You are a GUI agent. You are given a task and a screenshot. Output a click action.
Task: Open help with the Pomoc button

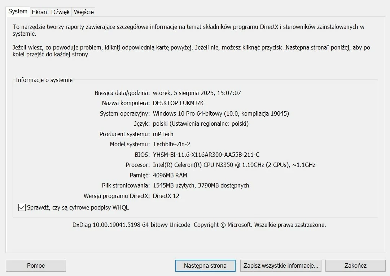tap(36, 266)
